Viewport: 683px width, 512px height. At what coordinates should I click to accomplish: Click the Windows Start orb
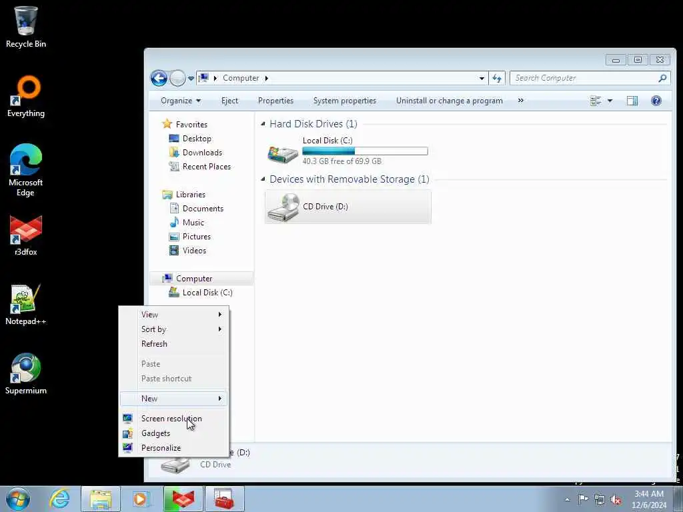click(18, 499)
